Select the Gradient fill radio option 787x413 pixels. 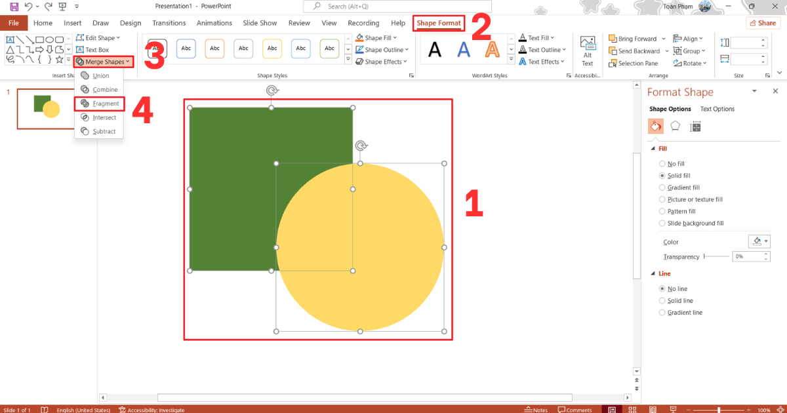679,187
